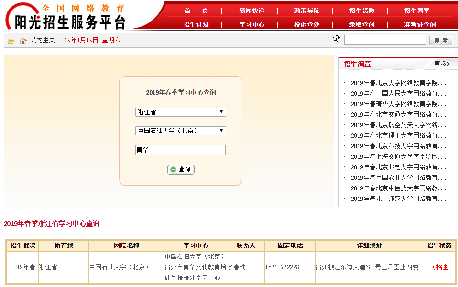Click the 招生批次 column header
The height and width of the screenshot is (287, 458).
23,246
